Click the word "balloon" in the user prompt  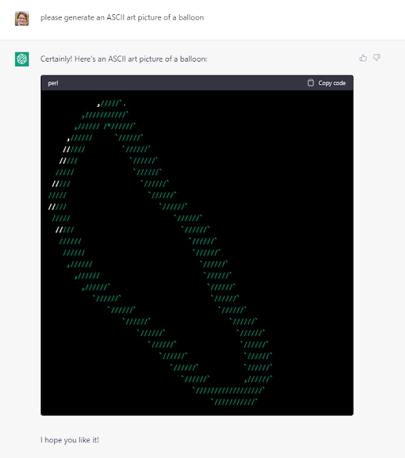[191, 18]
